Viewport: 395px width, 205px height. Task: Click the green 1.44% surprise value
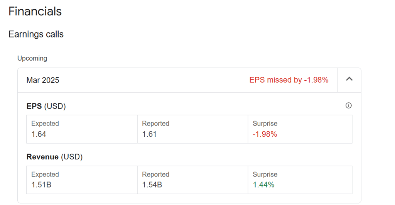click(x=263, y=185)
